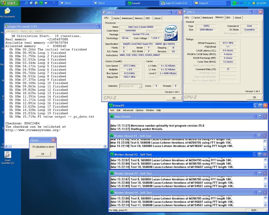Click the Super PI title bar icon

coord(7,27)
